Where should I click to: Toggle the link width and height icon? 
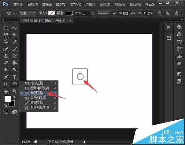coord(133,13)
